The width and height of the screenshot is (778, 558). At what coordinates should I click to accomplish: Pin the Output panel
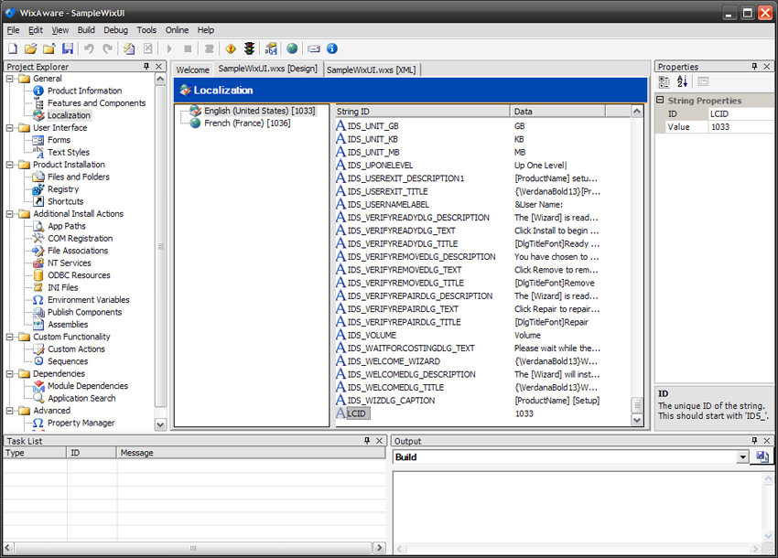point(754,441)
